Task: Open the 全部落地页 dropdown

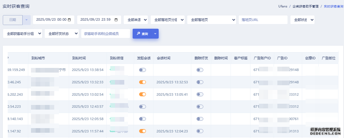Action: coord(212,20)
